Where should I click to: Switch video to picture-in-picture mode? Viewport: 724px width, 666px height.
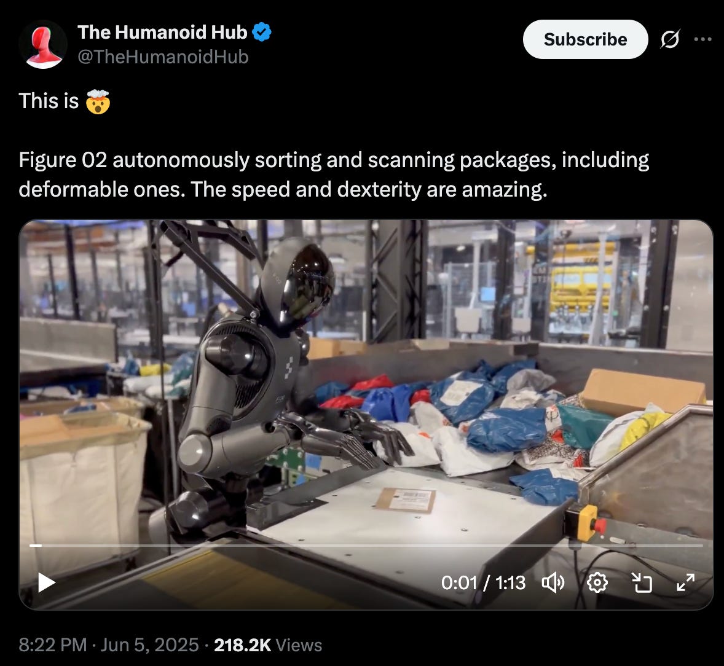642,582
